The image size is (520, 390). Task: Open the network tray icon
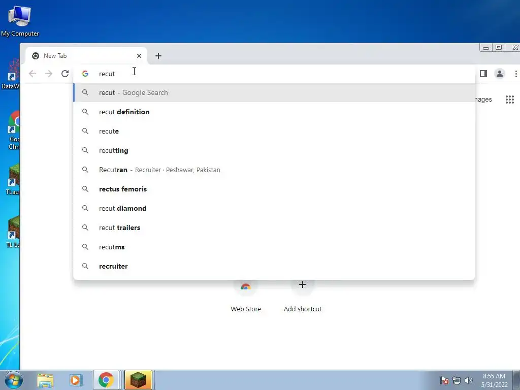pos(457,380)
